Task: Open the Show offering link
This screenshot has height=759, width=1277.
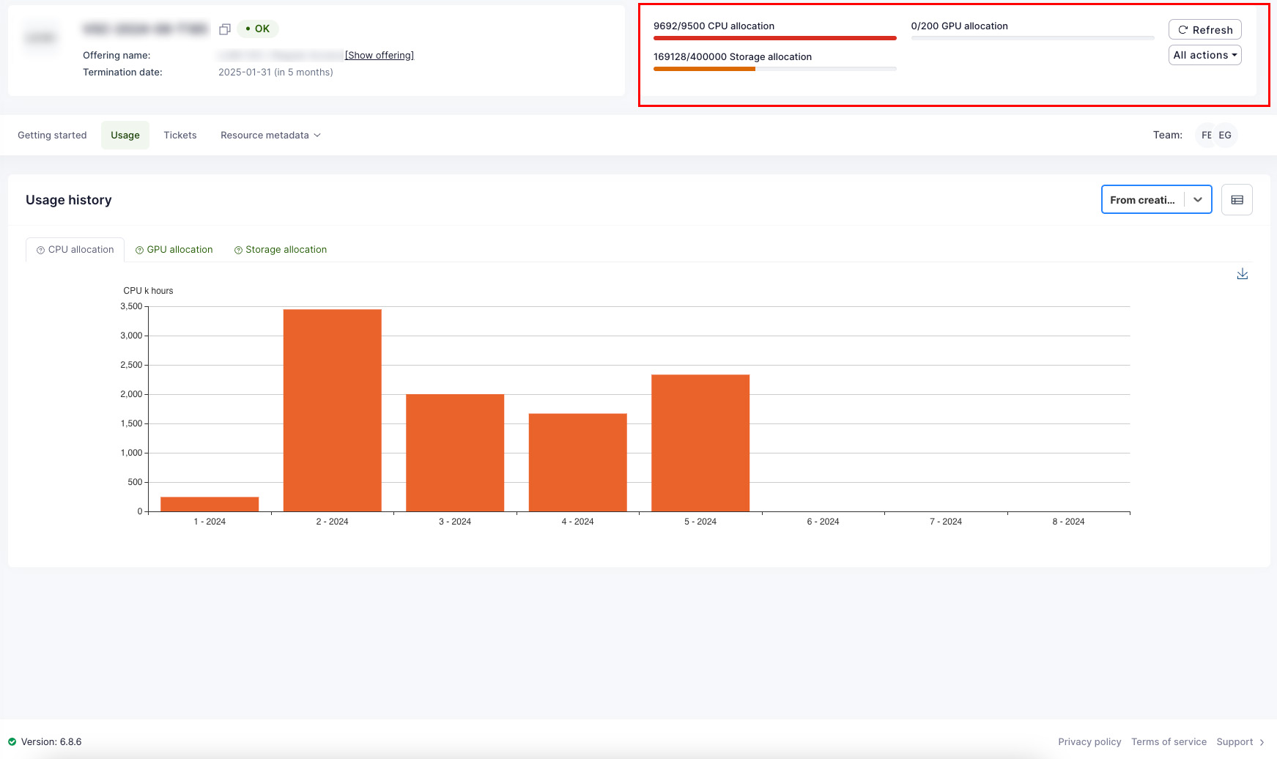Action: tap(380, 56)
